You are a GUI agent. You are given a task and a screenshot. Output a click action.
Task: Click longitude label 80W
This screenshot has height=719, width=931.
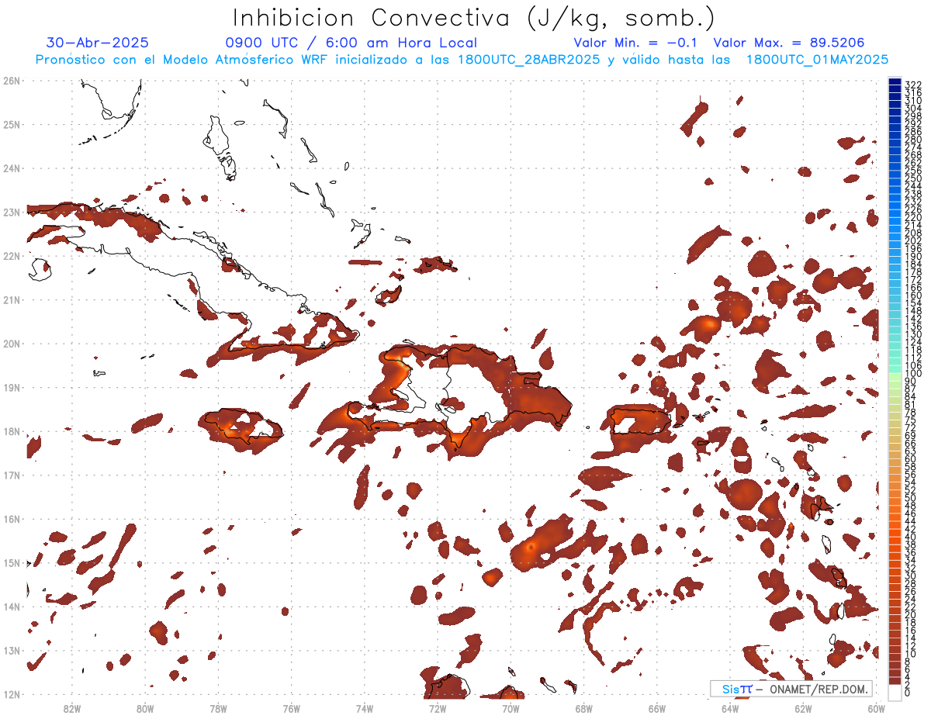pyautogui.click(x=145, y=708)
